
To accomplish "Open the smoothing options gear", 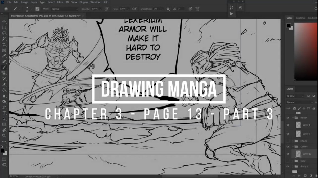I will [168, 9].
